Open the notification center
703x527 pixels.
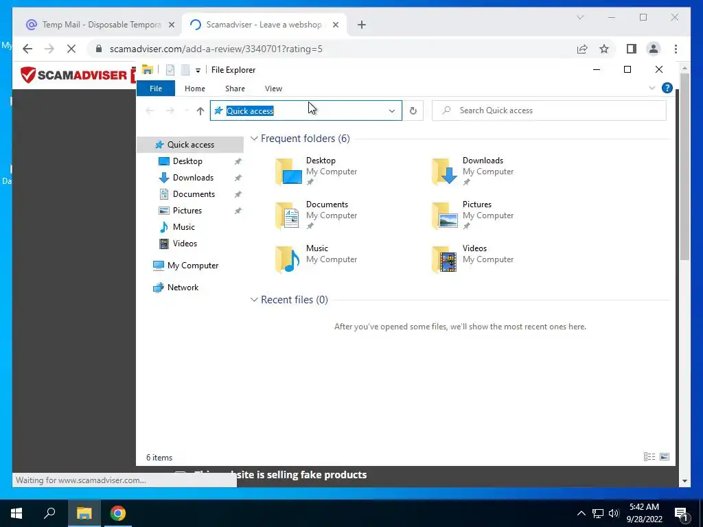pyautogui.click(x=680, y=514)
